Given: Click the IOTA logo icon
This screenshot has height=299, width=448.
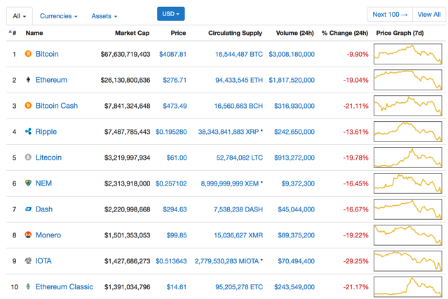Looking at the screenshot, I should click(28, 260).
